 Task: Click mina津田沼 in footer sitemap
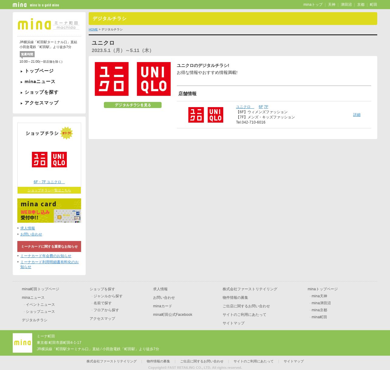(321, 303)
